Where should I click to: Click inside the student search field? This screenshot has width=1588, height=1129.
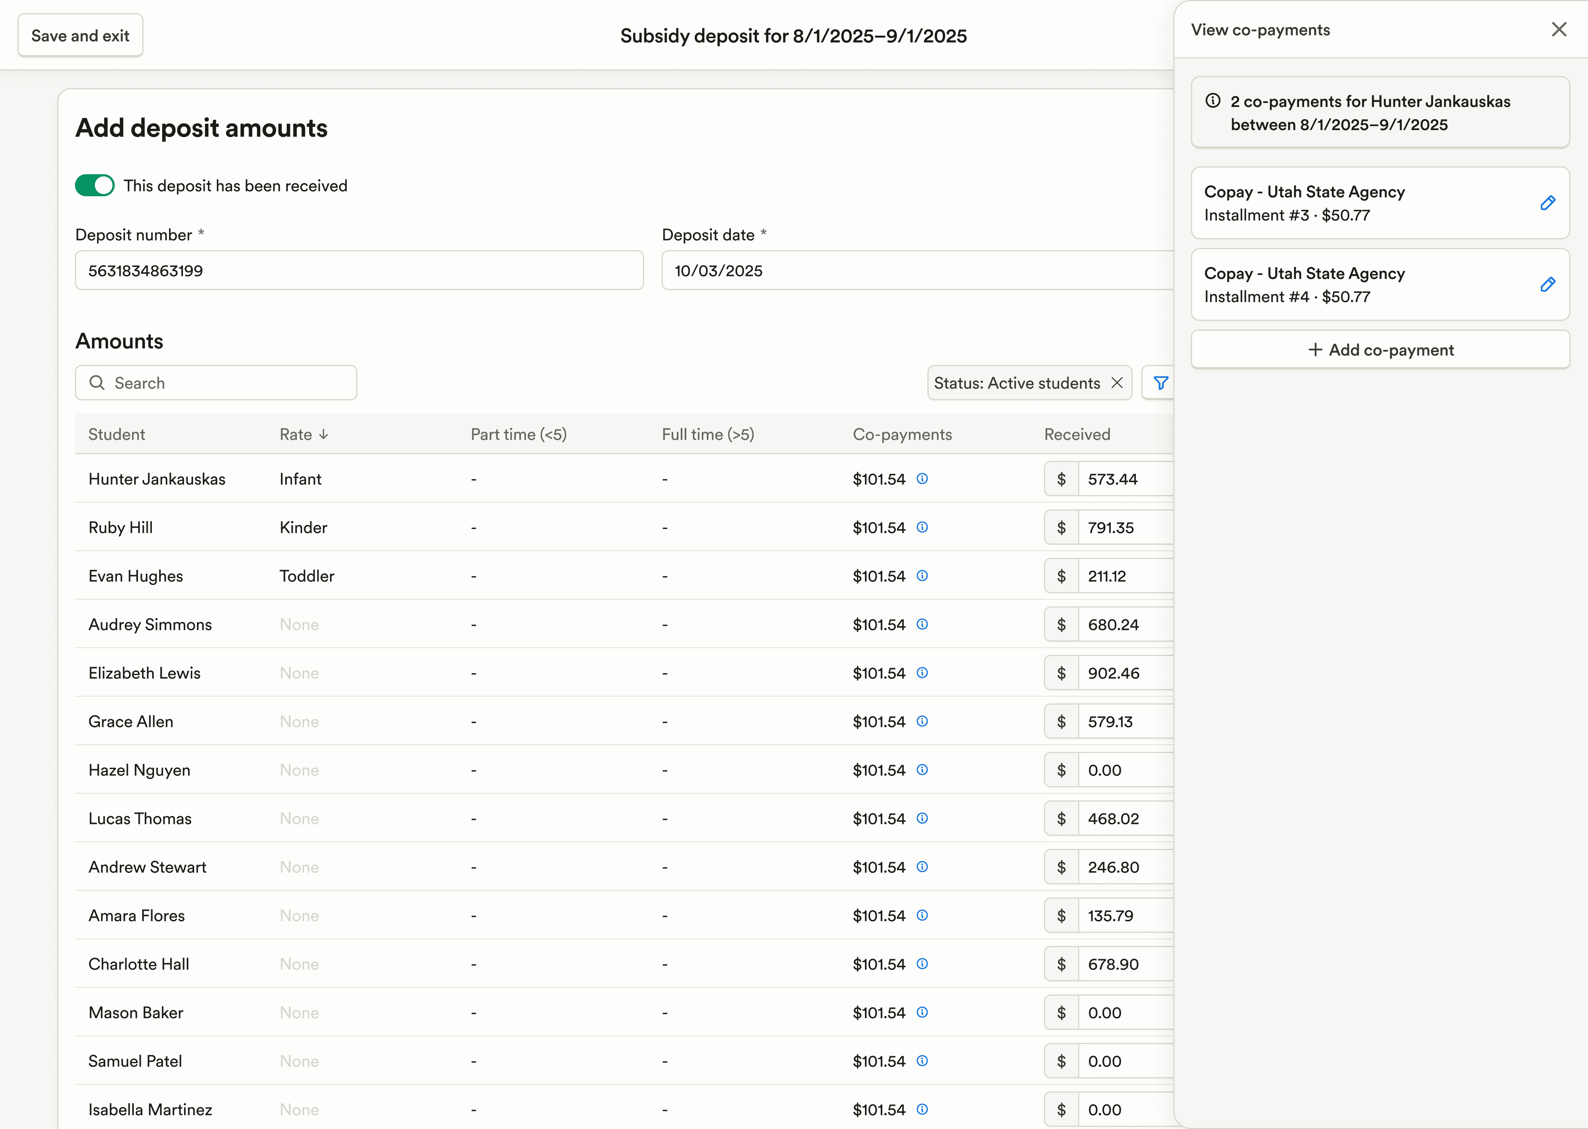(x=215, y=382)
